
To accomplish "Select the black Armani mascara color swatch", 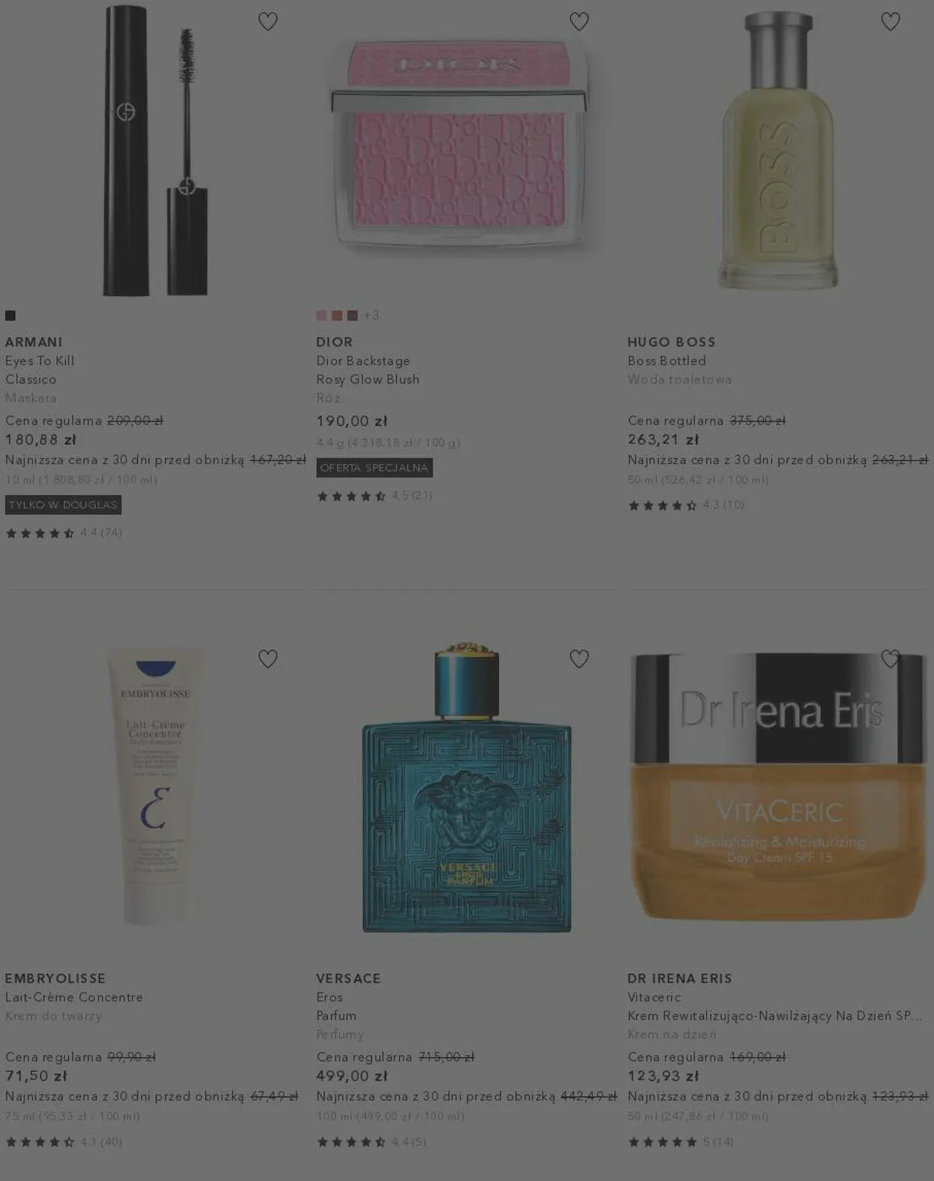I will point(10,315).
